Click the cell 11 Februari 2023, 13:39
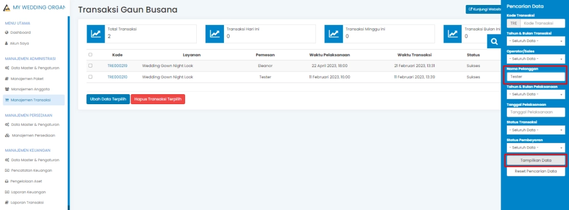The width and height of the screenshot is (569, 210). pos(415,77)
